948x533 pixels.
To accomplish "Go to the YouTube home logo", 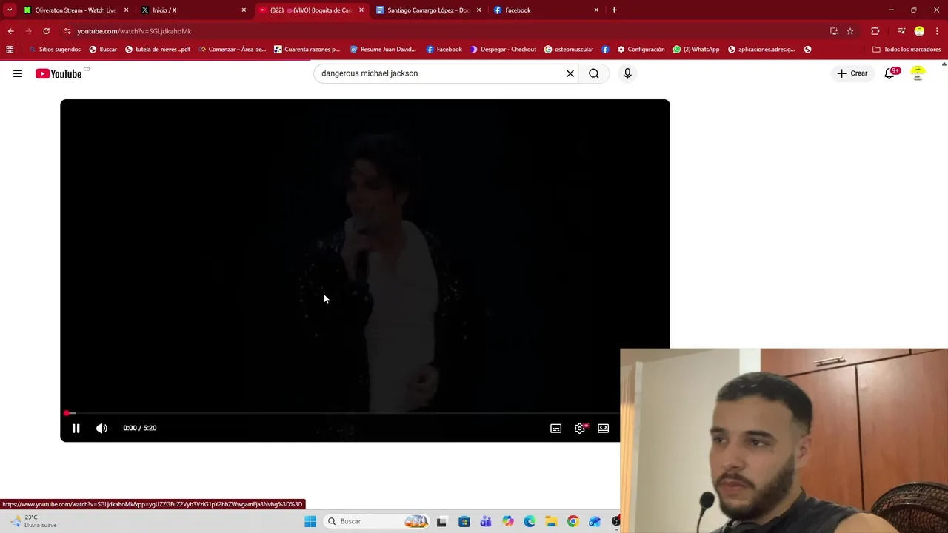I will [59, 73].
